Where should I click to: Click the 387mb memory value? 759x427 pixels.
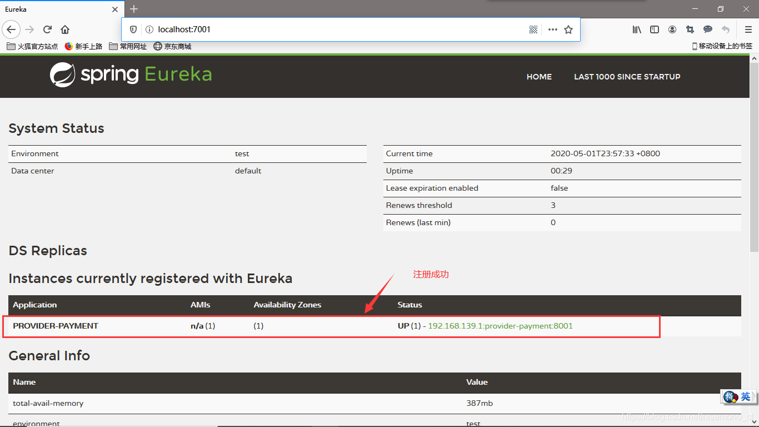tap(480, 403)
